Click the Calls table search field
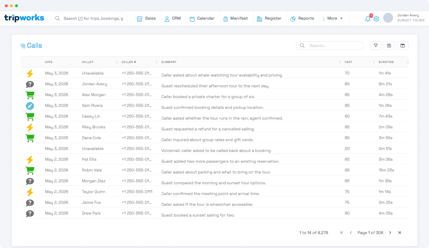429x248 pixels. pyautogui.click(x=330, y=46)
